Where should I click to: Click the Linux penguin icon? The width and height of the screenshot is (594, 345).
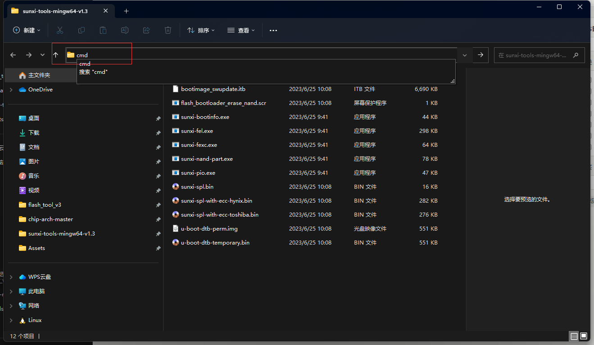tap(23, 320)
